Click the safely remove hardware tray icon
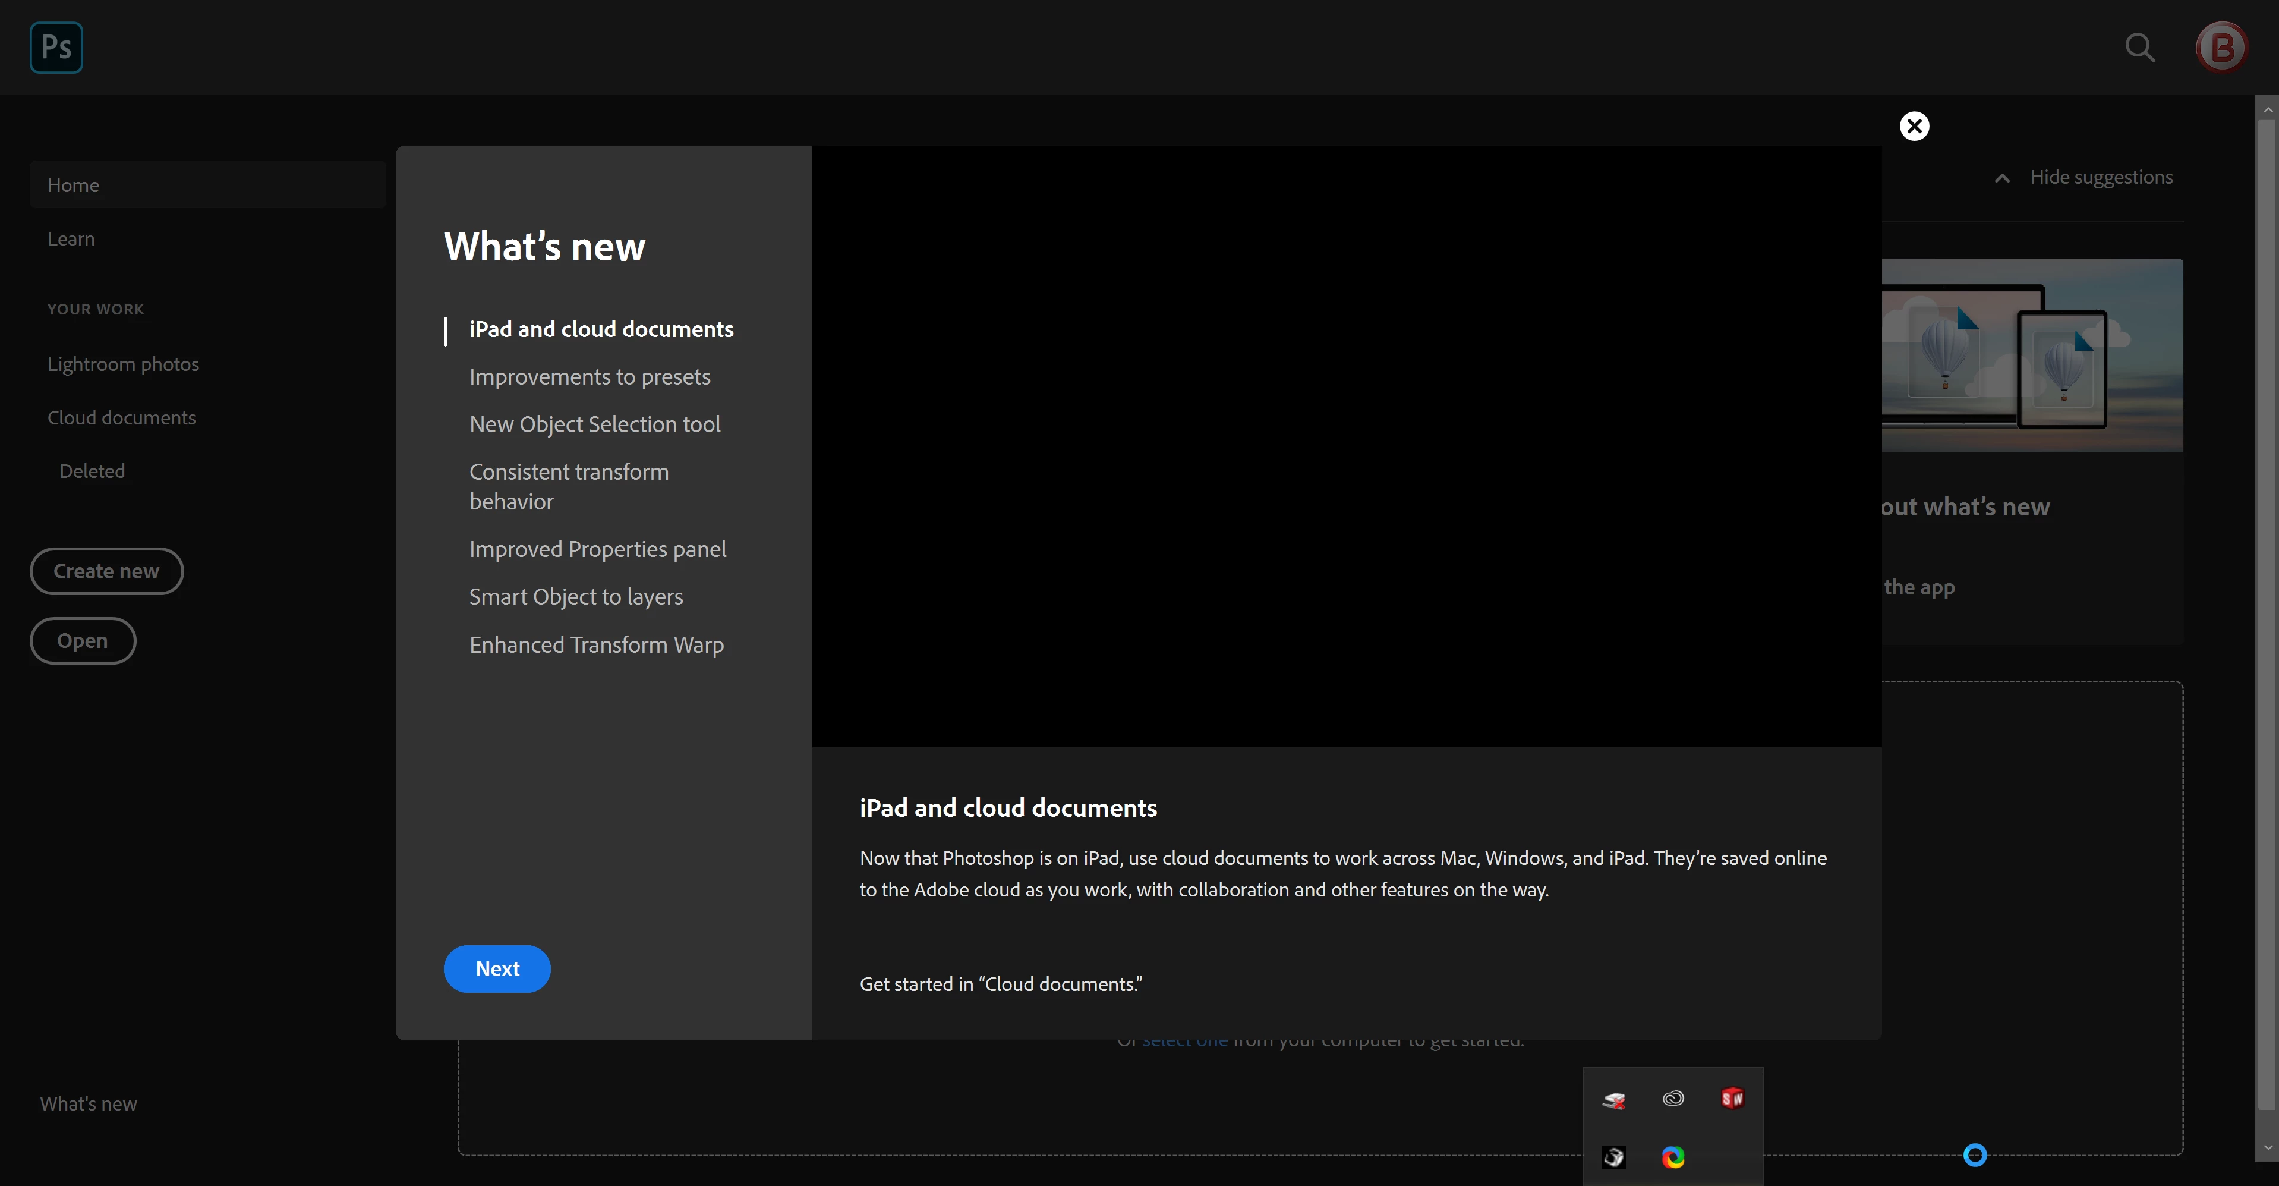Screen dimensions: 2279x1186 point(1613,1099)
